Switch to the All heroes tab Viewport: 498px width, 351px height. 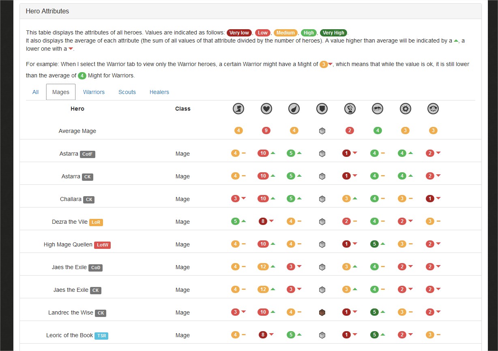[36, 92]
